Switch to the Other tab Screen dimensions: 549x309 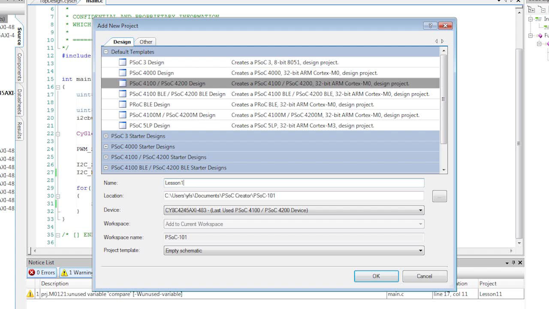(x=146, y=42)
